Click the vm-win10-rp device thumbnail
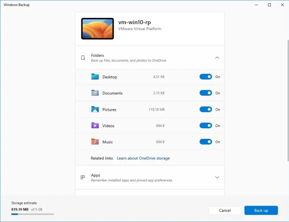 [x=97, y=29]
